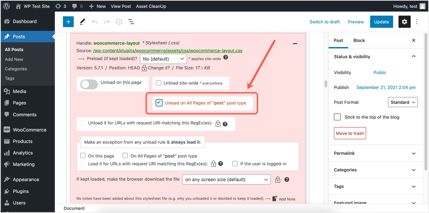
Task: Click the lock icon before Change it?
Action: click(x=144, y=68)
